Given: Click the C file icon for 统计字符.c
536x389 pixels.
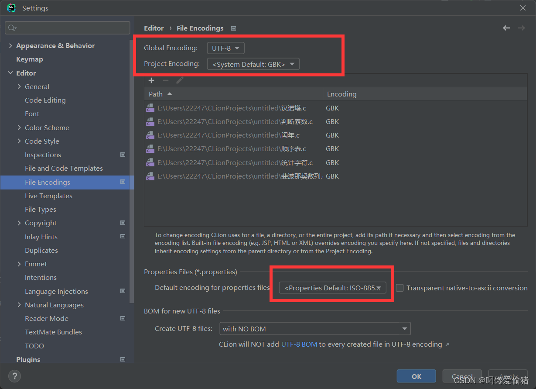Looking at the screenshot, I should coord(150,162).
